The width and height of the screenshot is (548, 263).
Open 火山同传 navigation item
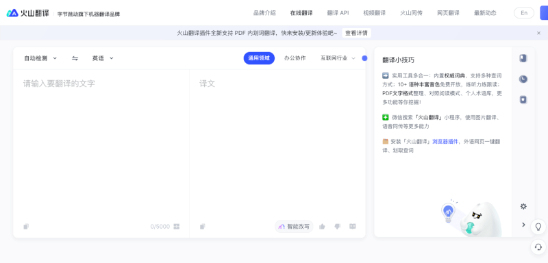pyautogui.click(x=412, y=13)
